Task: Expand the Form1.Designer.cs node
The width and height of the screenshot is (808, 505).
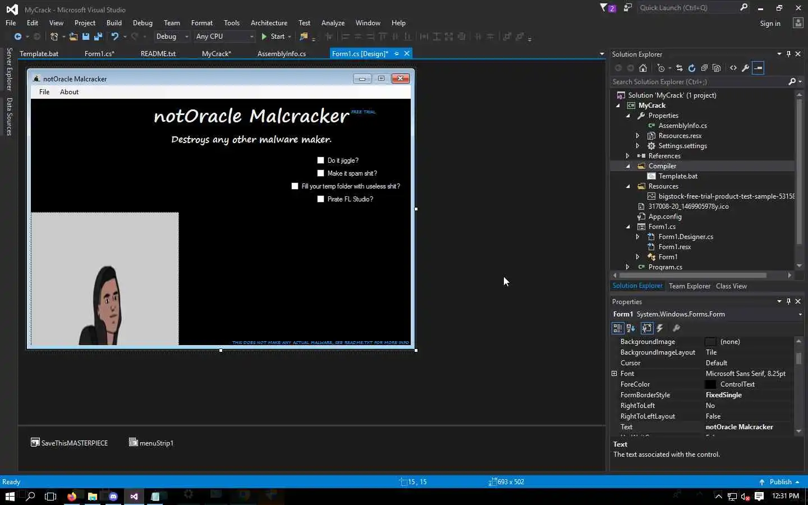Action: coord(638,237)
